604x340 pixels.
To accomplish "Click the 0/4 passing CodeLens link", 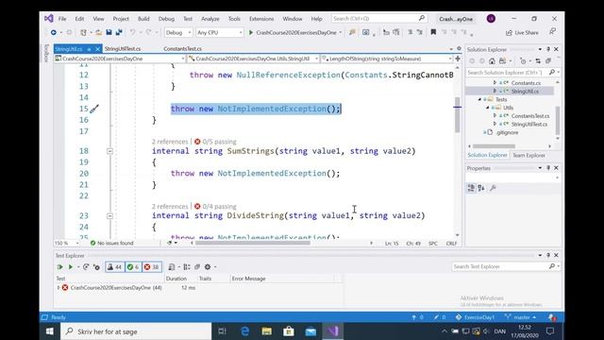I will (215, 207).
